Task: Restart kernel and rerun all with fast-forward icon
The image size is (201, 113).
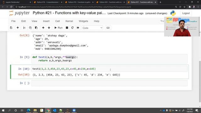Action: coord(78,28)
